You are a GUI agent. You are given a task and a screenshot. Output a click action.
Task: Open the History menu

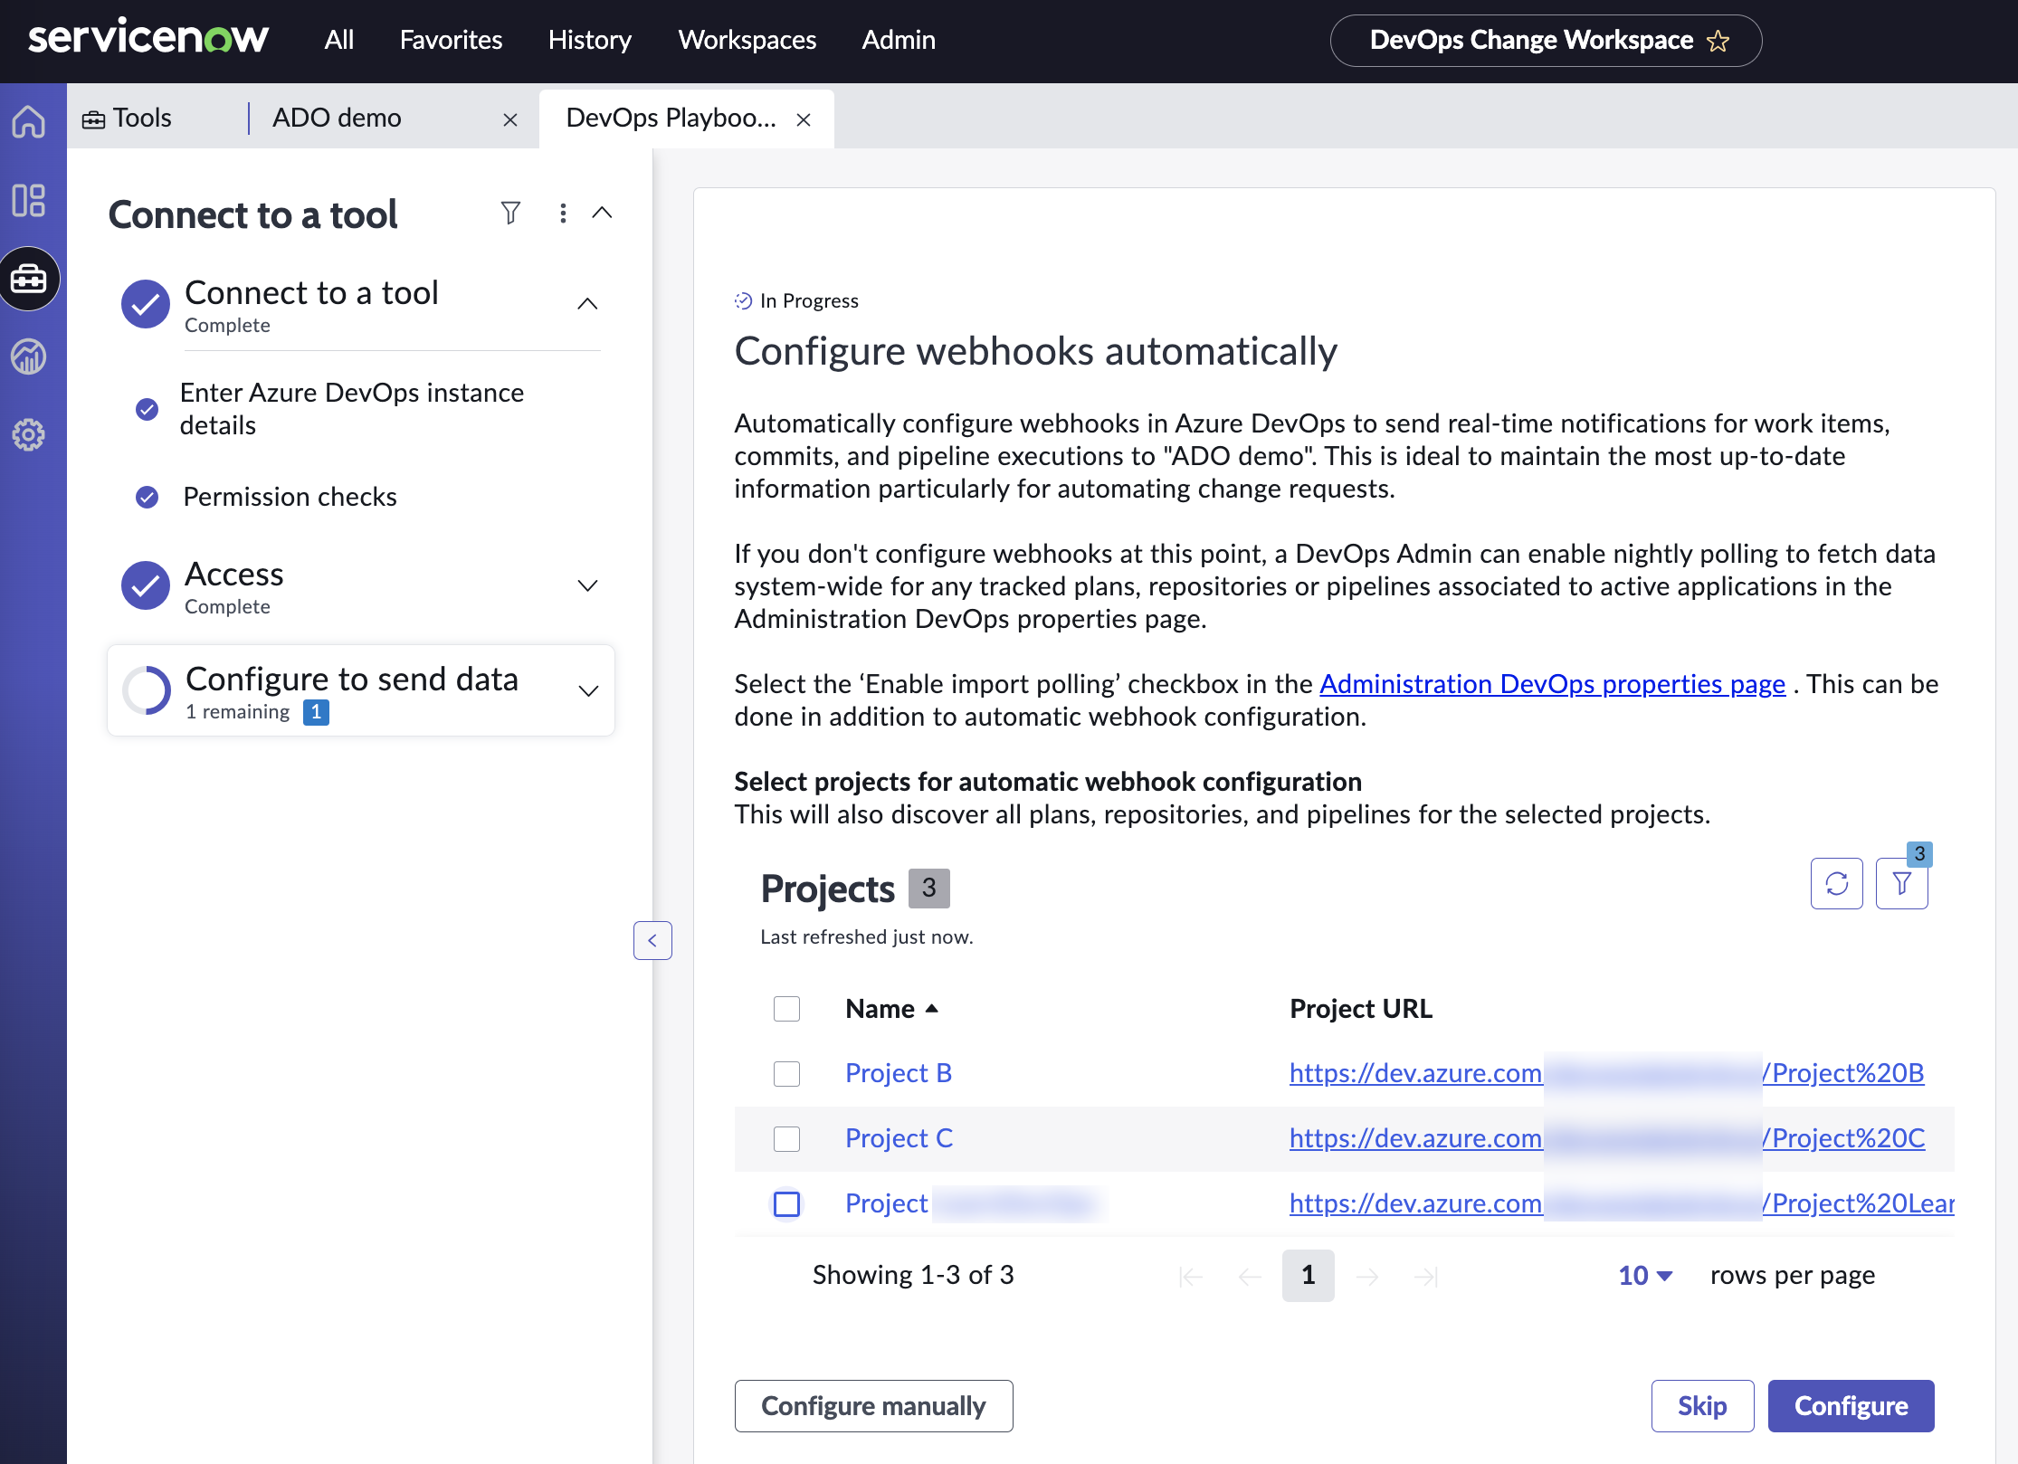(x=590, y=40)
